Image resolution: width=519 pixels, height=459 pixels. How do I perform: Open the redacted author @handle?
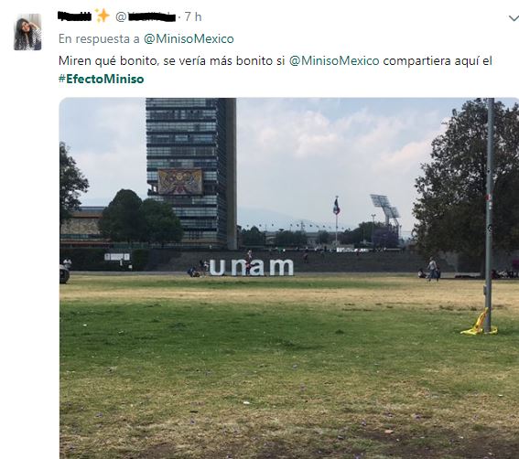coord(145,16)
